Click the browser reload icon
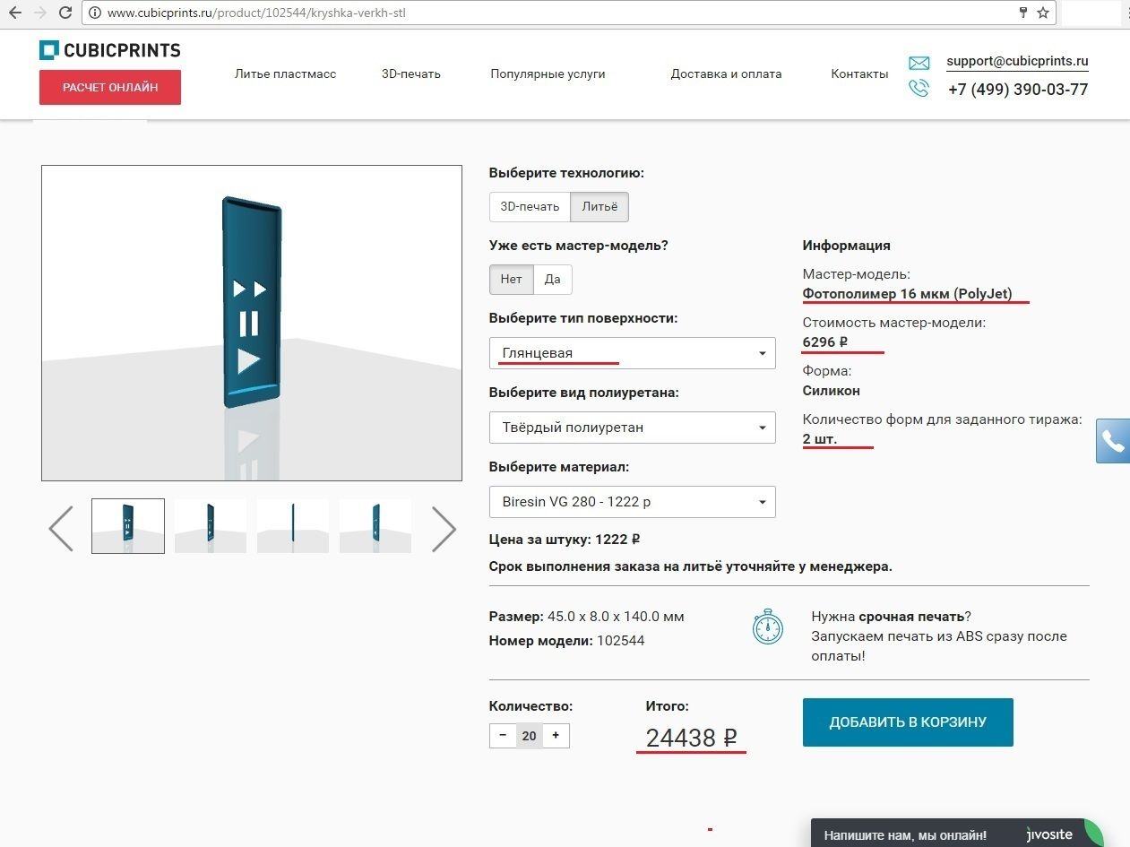 click(x=65, y=13)
